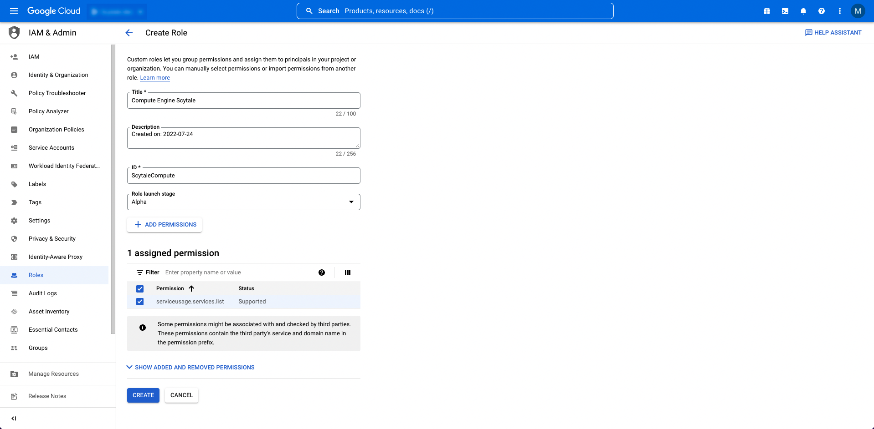Open Audit Logs in sidebar
874x429 pixels.
43,293
